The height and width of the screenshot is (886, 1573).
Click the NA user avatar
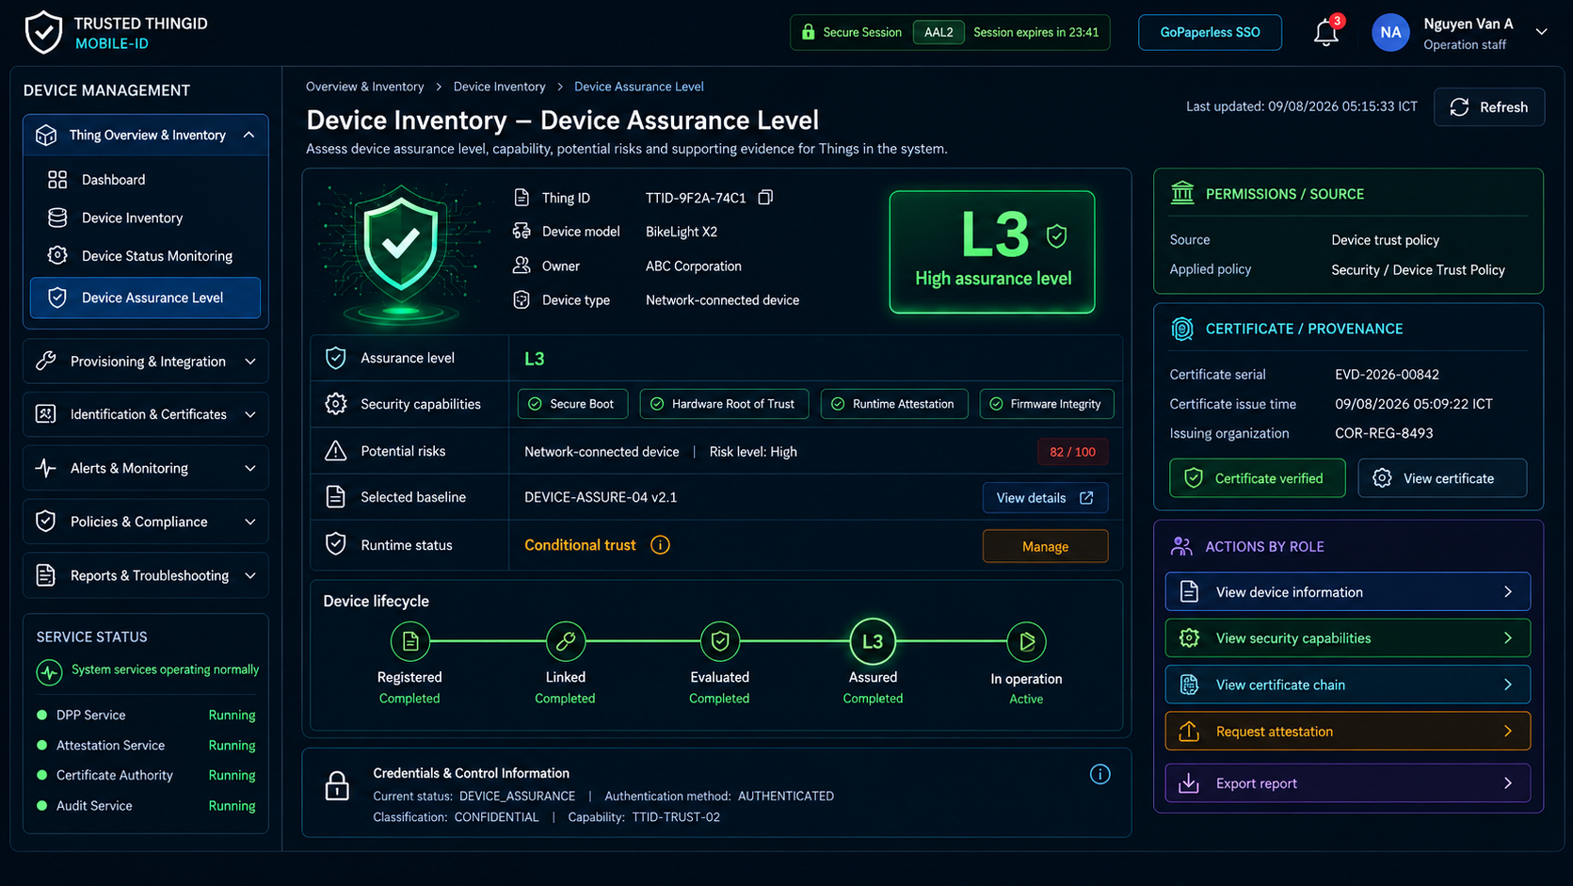click(x=1390, y=32)
